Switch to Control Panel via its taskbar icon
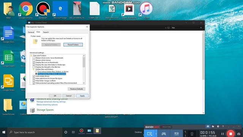This screenshot has width=243, height=137. pyautogui.click(x=89, y=131)
